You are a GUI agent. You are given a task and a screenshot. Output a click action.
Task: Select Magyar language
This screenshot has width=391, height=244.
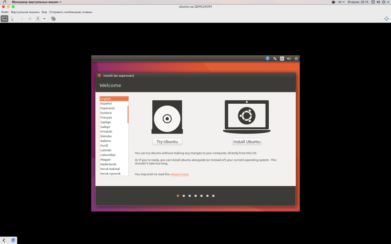click(x=114, y=160)
